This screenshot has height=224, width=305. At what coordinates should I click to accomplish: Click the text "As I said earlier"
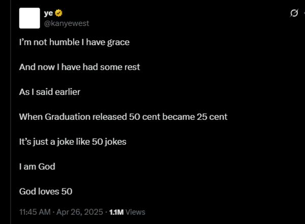(x=50, y=92)
